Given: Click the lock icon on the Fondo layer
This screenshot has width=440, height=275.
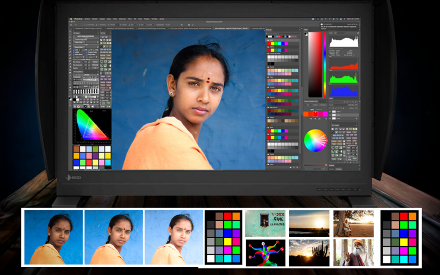Looking at the screenshot, I should [356, 119].
